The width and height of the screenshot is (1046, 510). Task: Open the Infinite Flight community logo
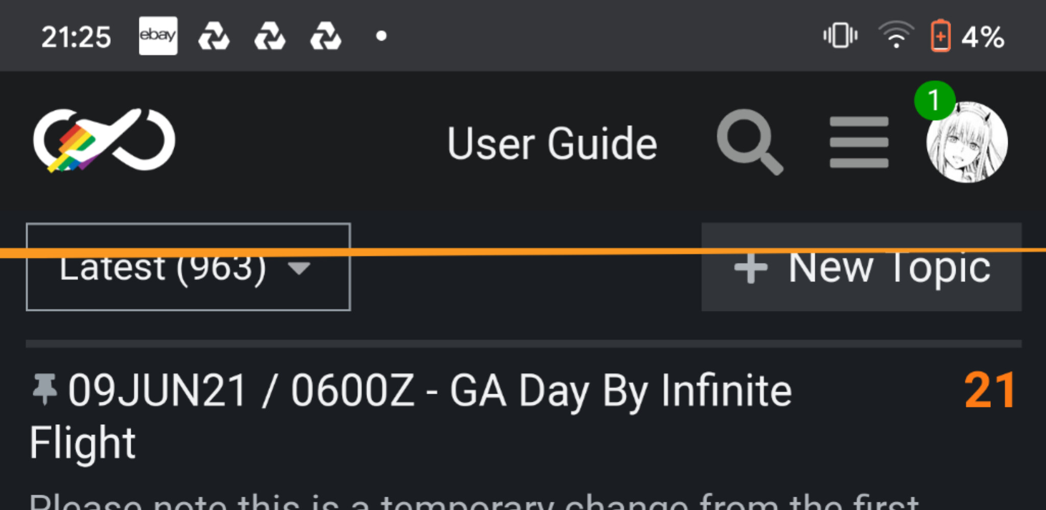[x=104, y=140]
